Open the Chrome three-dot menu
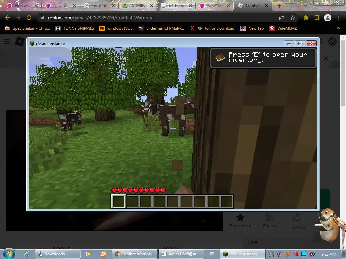The width and height of the screenshot is (346, 259). 339,18
